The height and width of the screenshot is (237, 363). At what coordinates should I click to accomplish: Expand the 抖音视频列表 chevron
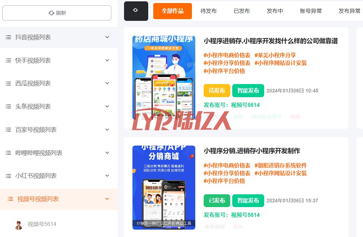pos(107,37)
